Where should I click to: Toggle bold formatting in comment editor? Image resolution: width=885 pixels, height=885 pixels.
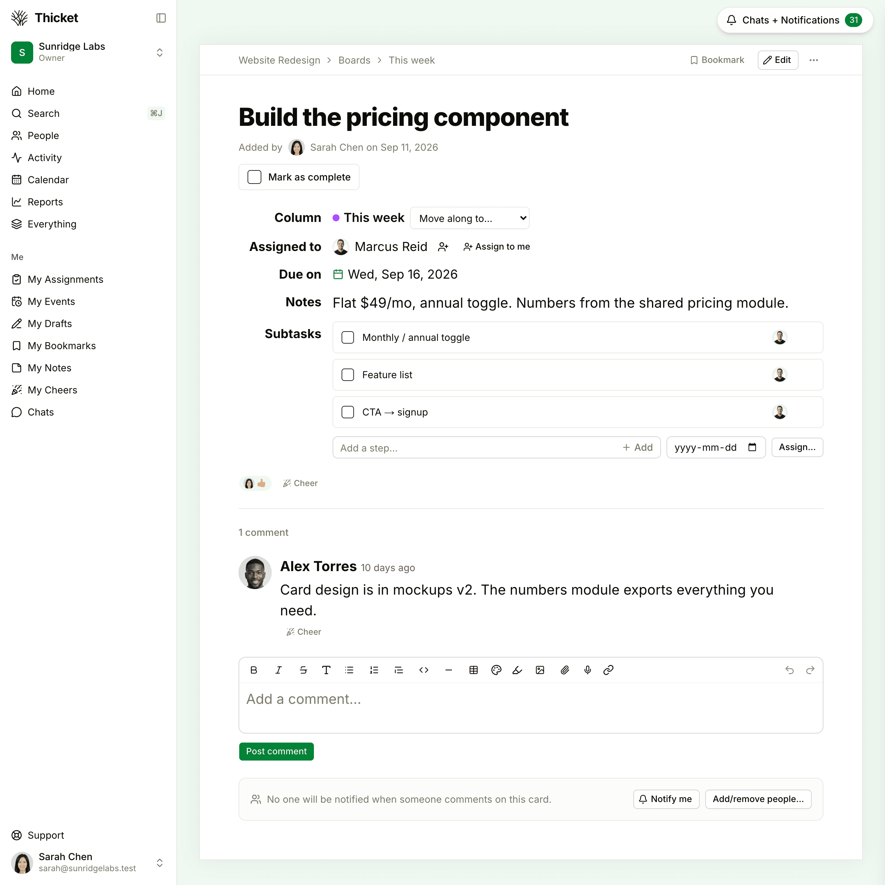[x=253, y=670]
